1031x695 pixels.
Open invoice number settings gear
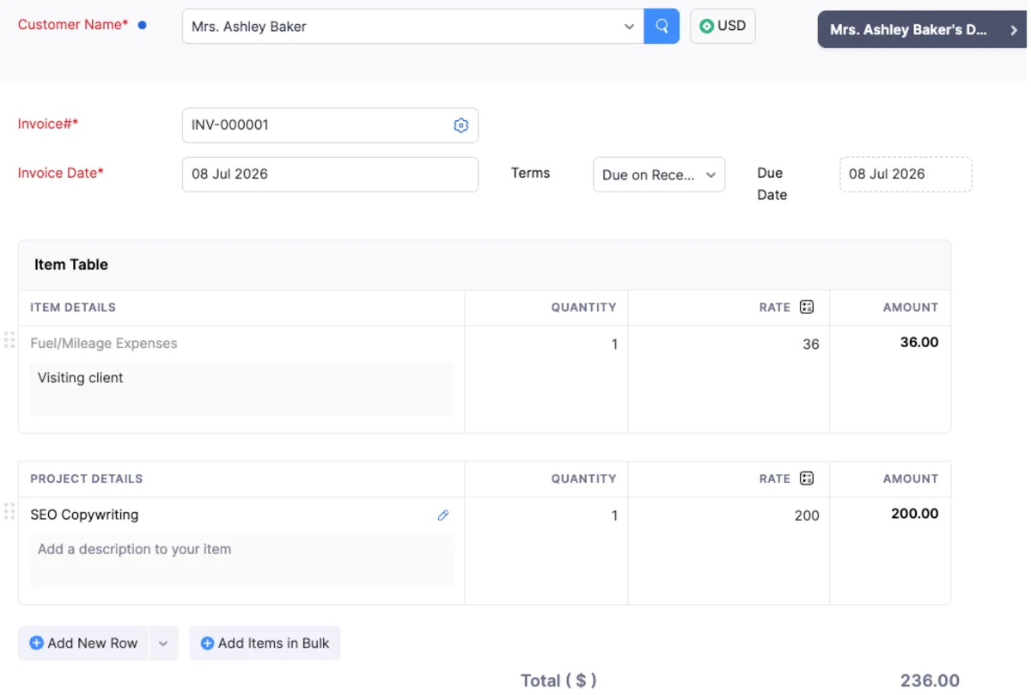(461, 125)
